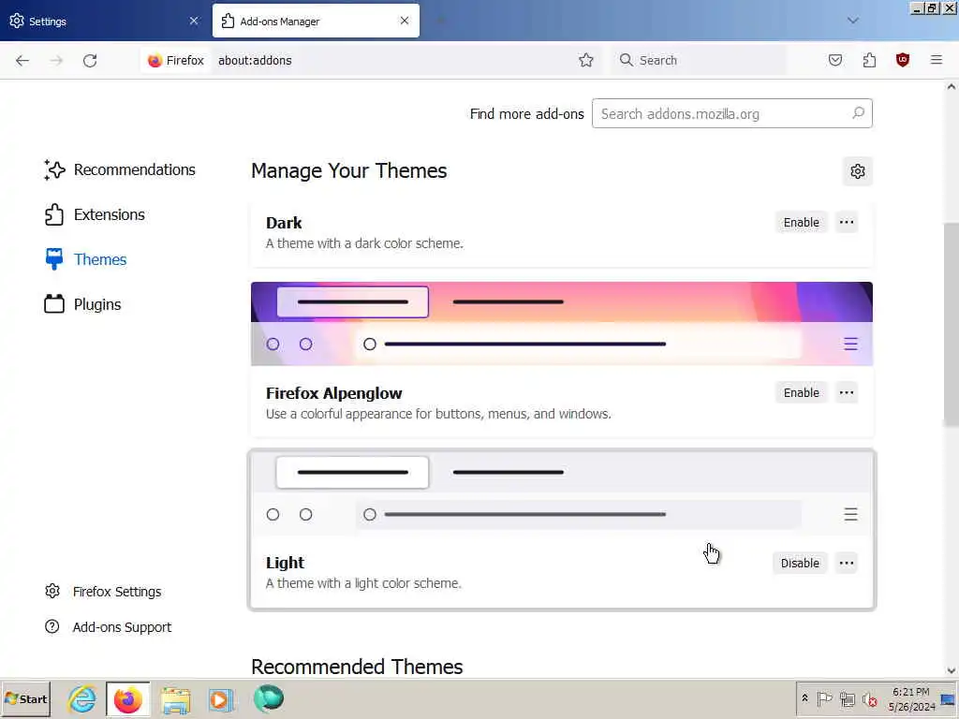959x719 pixels.
Task: Go back using the back arrow
Action: tap(22, 60)
